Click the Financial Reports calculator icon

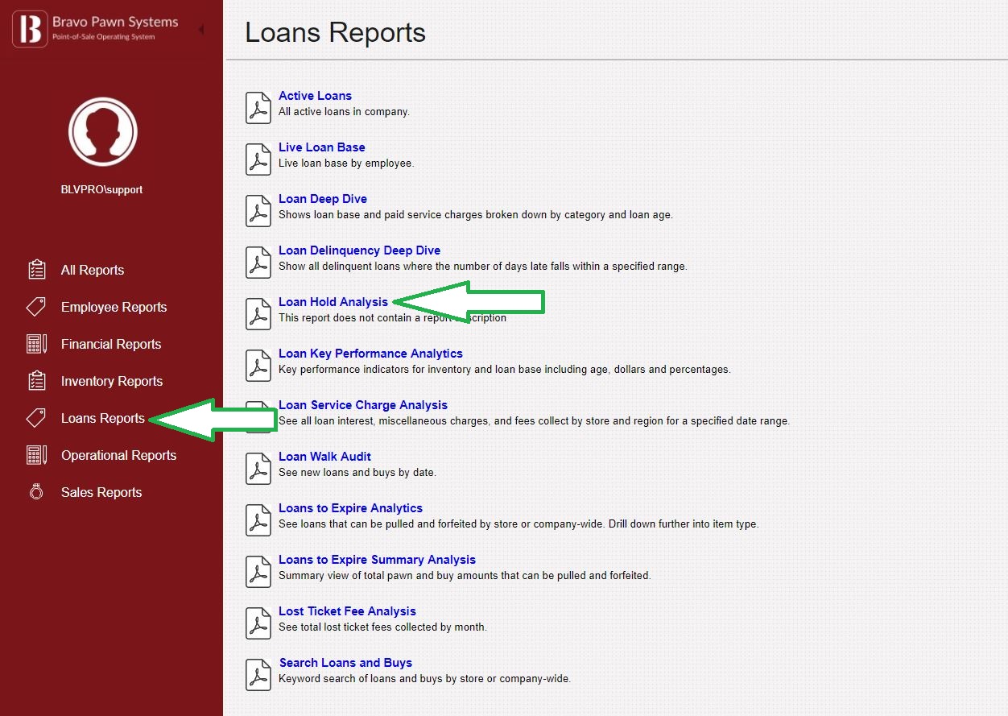[x=36, y=344]
